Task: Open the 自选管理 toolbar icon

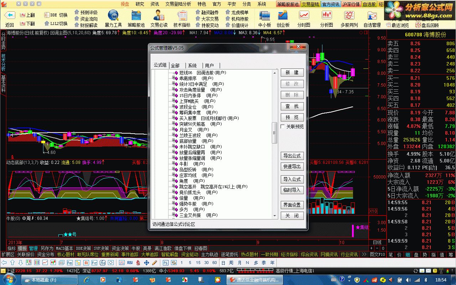Action: tap(372, 16)
